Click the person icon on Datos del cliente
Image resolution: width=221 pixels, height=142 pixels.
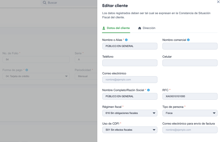(x=104, y=28)
